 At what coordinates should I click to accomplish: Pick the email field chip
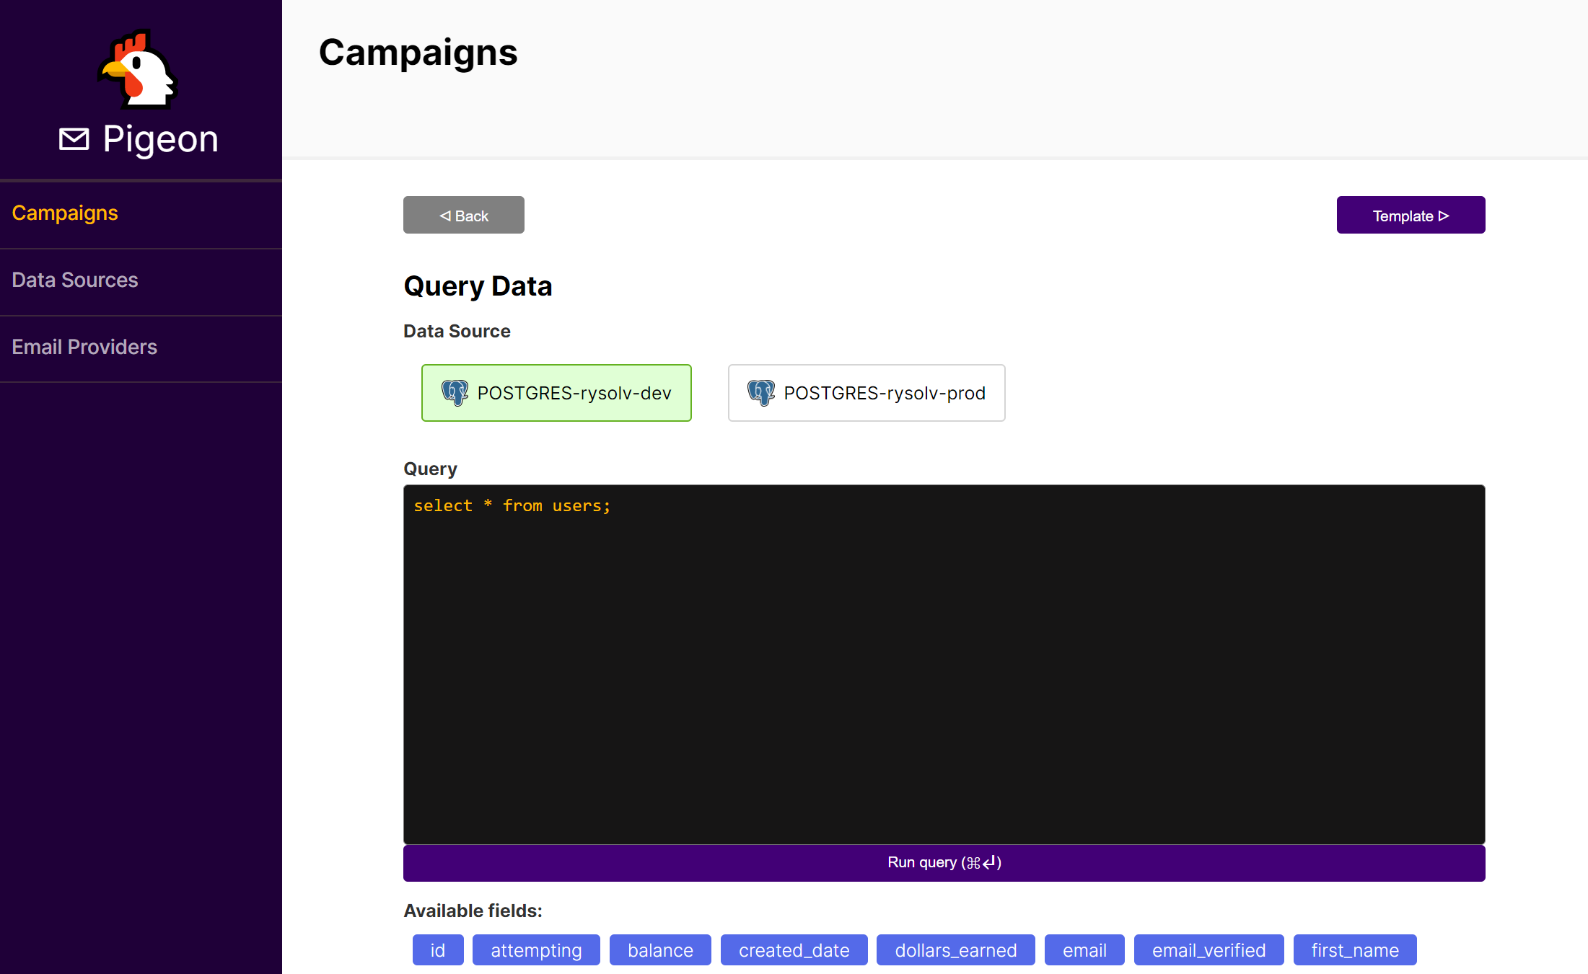pos(1084,950)
